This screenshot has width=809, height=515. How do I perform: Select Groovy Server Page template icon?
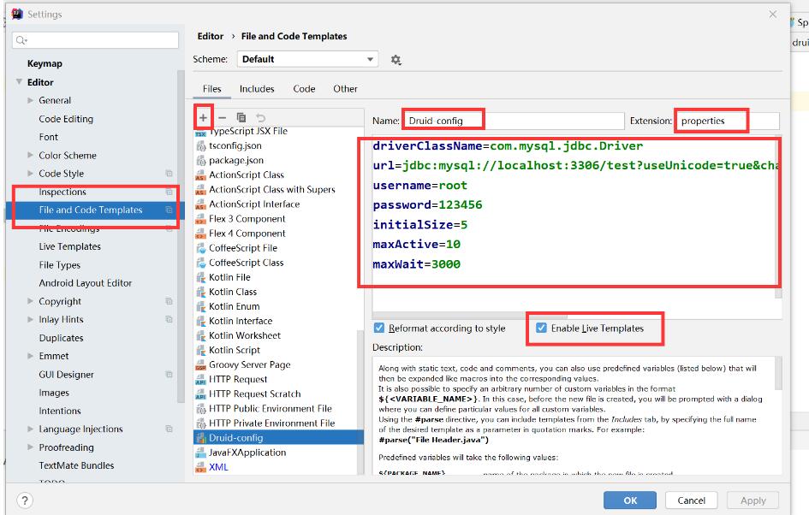[200, 365]
